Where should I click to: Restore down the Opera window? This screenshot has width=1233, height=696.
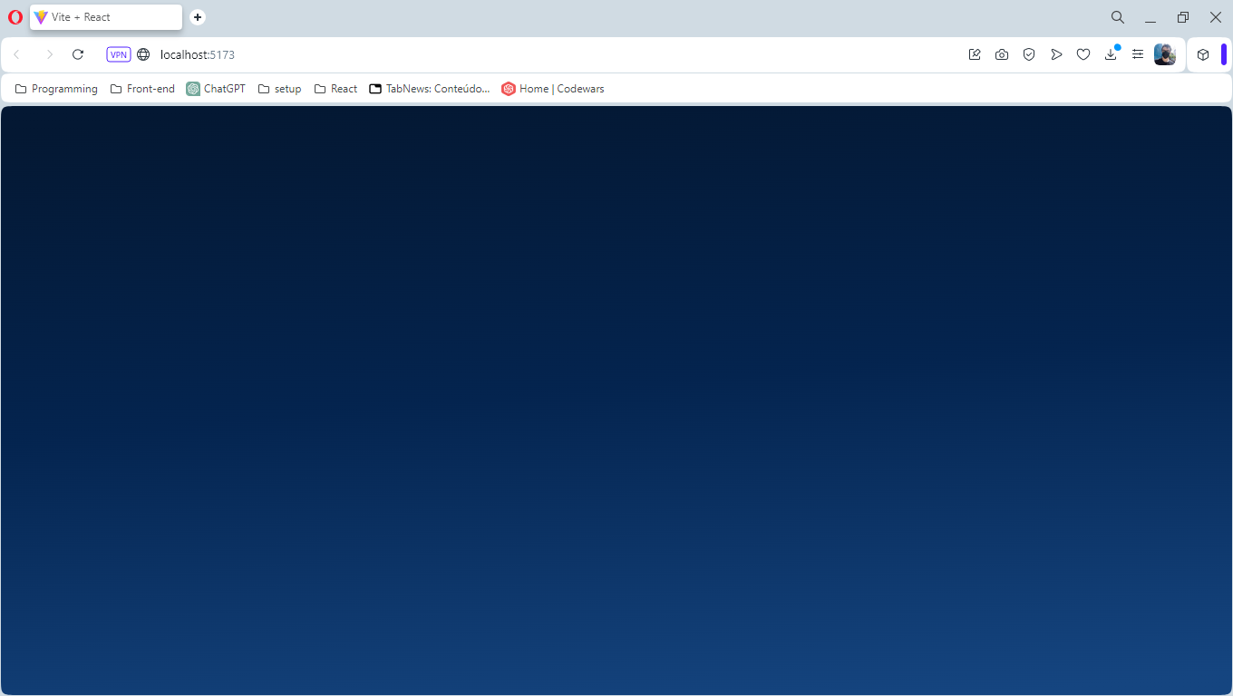(1183, 17)
